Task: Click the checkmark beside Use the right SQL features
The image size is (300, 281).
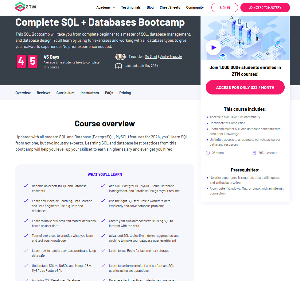Action: coord(103,201)
